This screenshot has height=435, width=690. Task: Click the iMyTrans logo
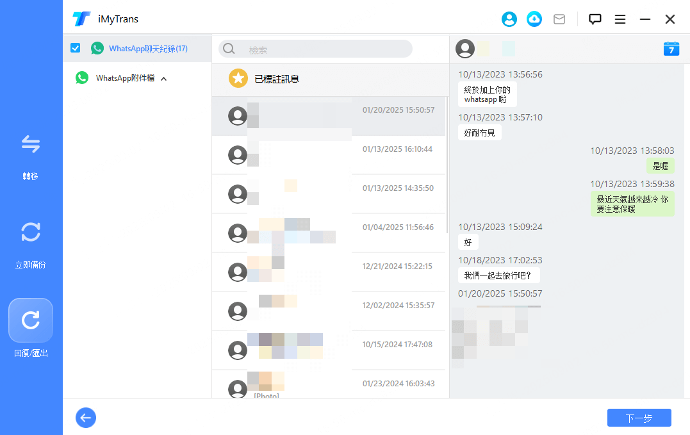[81, 19]
